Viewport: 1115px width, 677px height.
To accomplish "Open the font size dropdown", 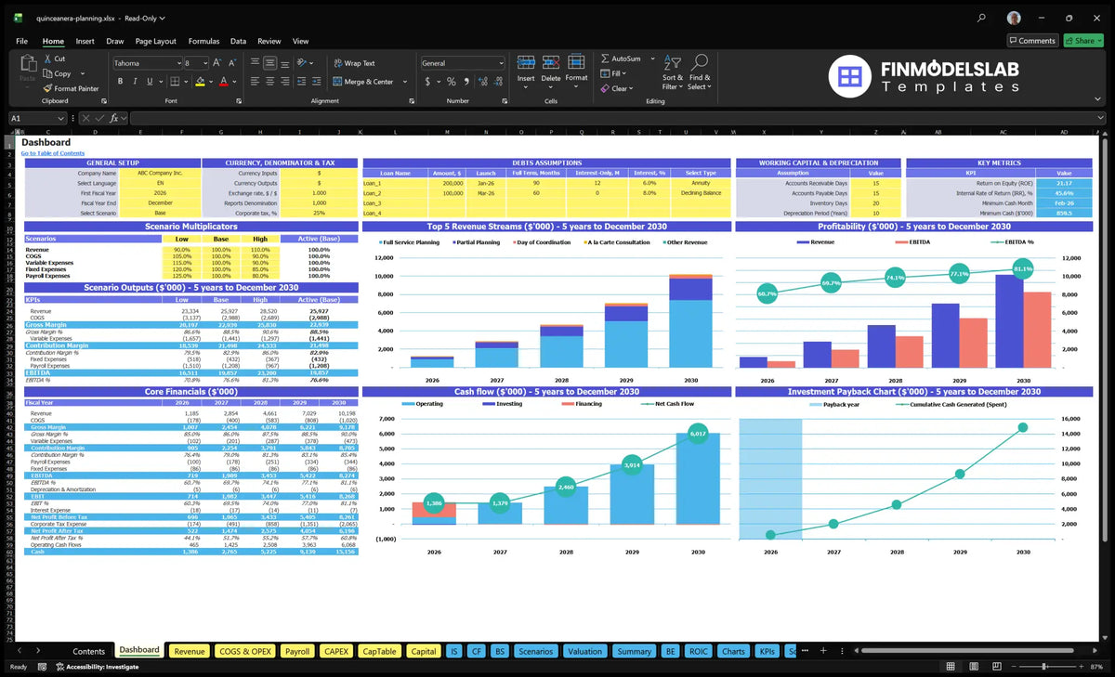I will point(204,63).
